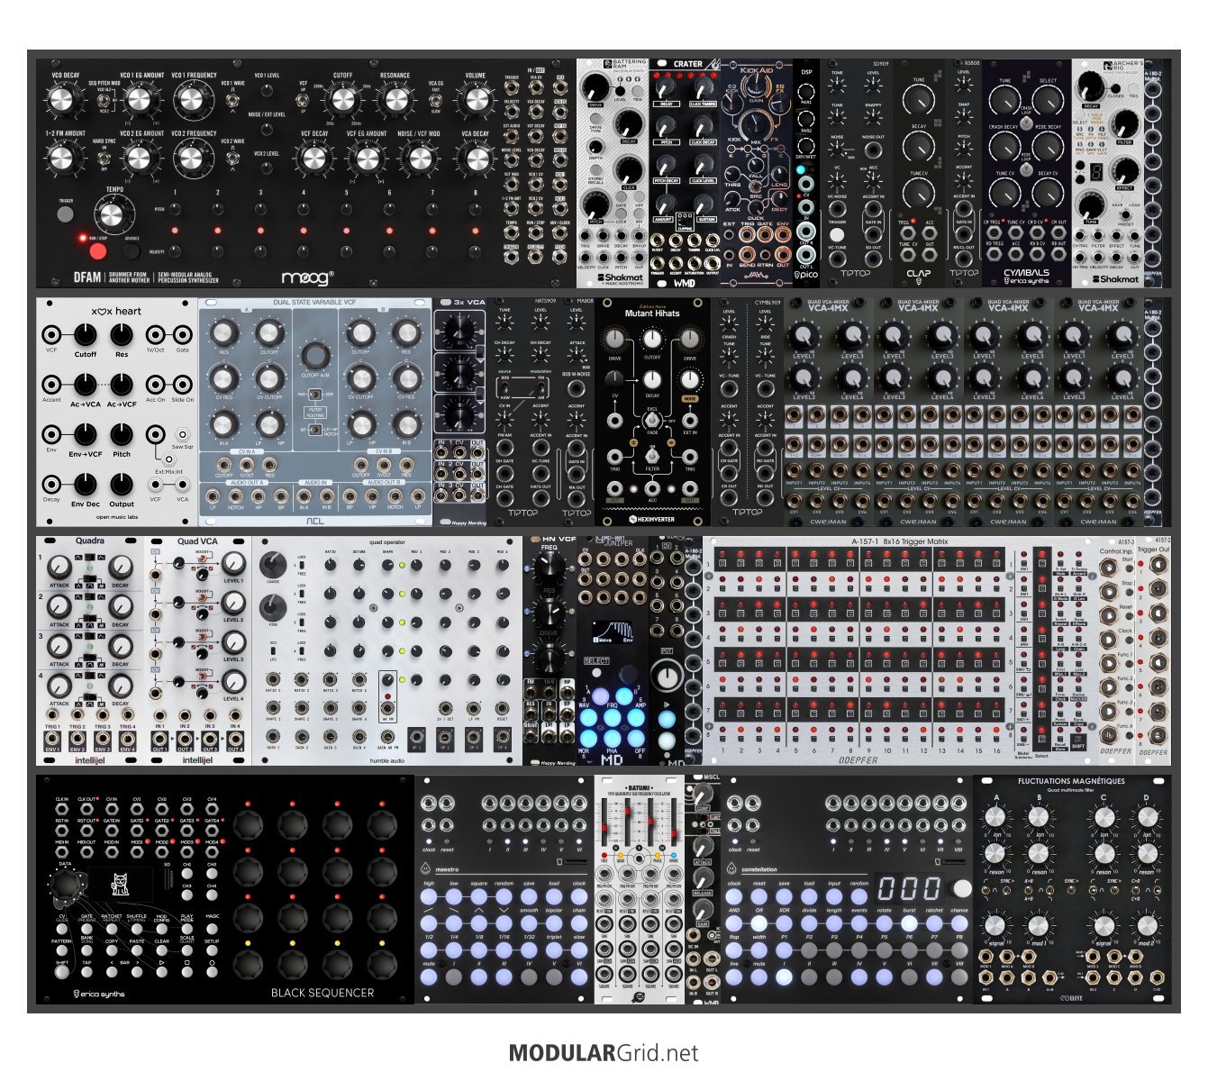Click the x0x heart Env Dec knob
This screenshot has width=1208, height=1072.
tap(85, 486)
